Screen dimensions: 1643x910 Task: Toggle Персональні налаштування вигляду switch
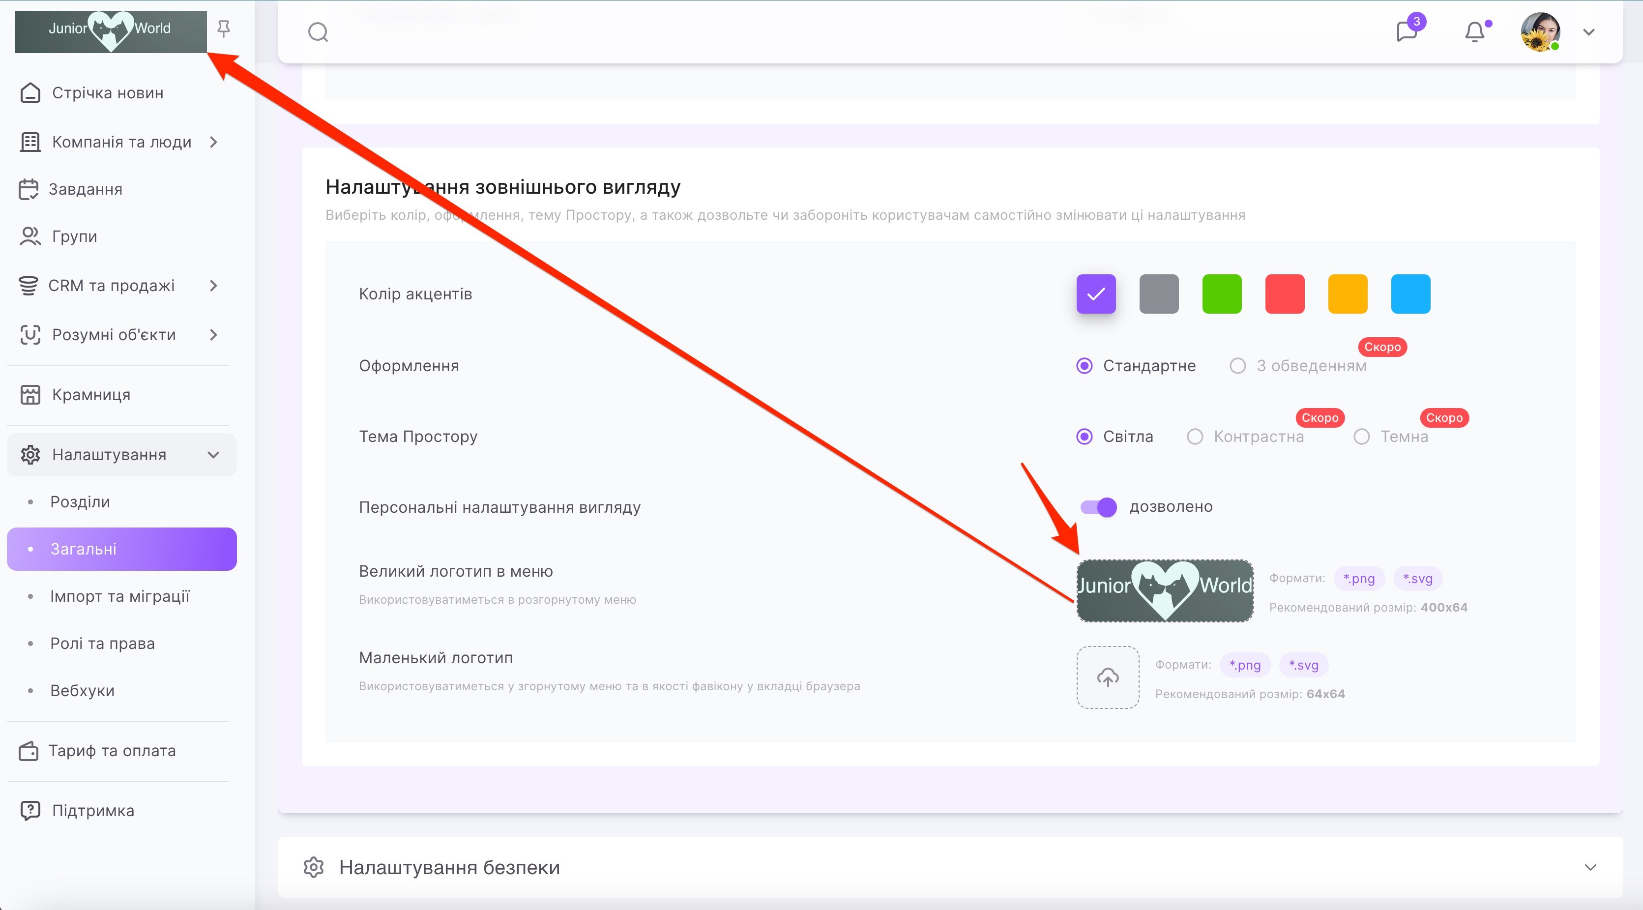click(1098, 507)
